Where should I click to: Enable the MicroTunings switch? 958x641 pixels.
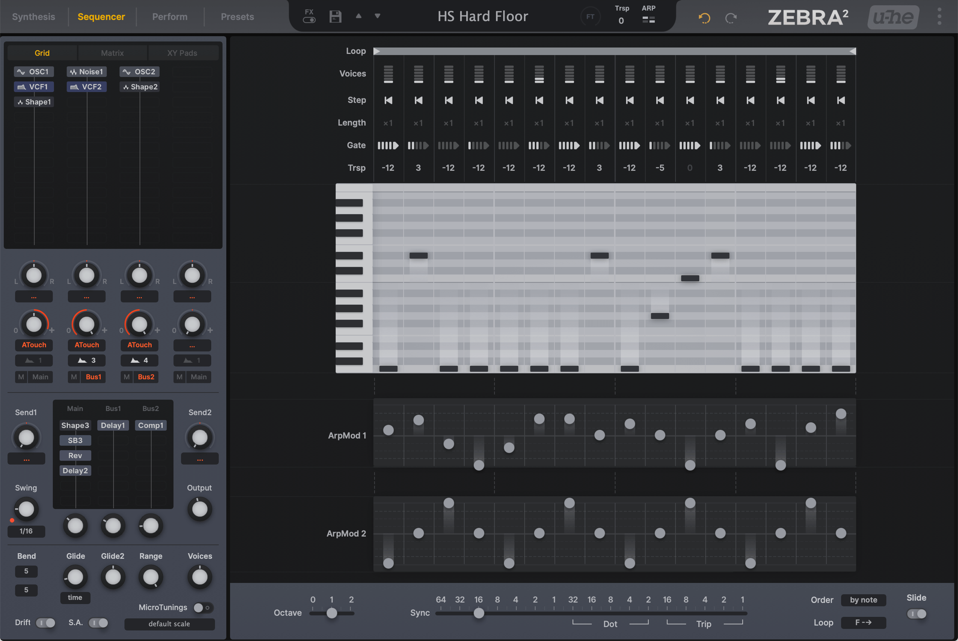(203, 608)
